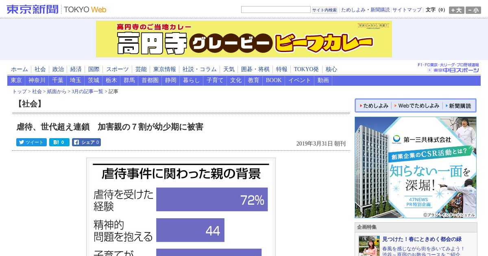Select 栃木 regional tab
The image size is (488, 256).
click(111, 80)
